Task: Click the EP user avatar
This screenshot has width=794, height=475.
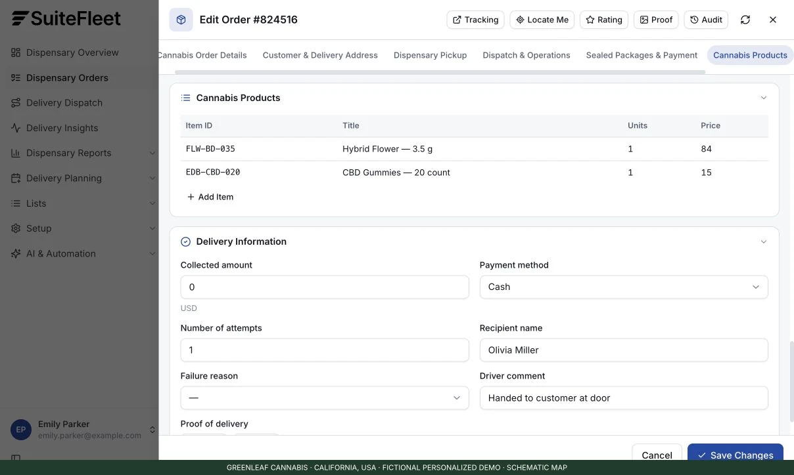Action: point(21,430)
